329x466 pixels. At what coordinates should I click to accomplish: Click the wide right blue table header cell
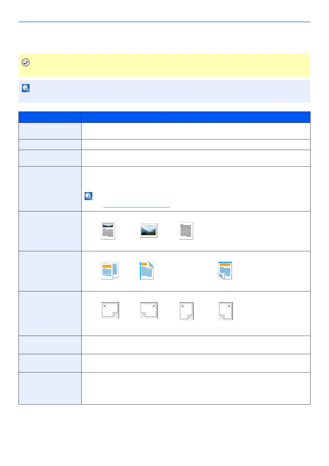196,117
